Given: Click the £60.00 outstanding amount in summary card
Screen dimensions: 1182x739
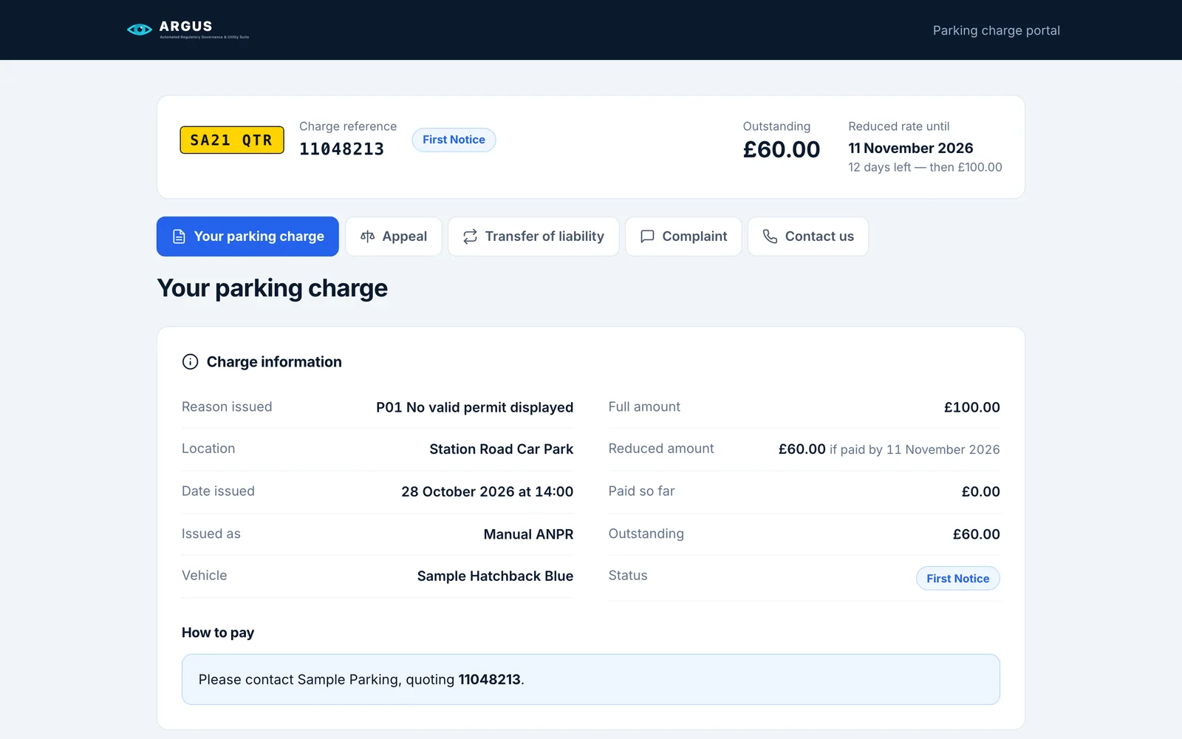Looking at the screenshot, I should (781, 149).
